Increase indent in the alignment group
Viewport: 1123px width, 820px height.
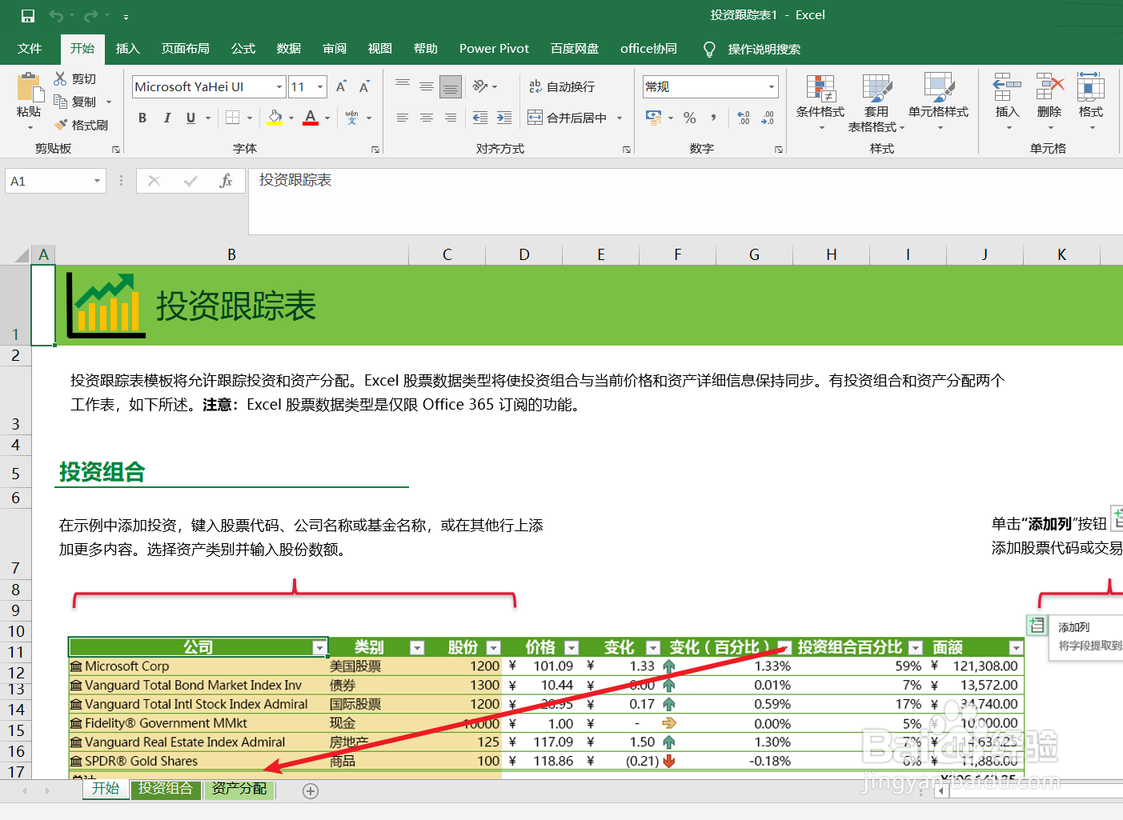tap(504, 118)
